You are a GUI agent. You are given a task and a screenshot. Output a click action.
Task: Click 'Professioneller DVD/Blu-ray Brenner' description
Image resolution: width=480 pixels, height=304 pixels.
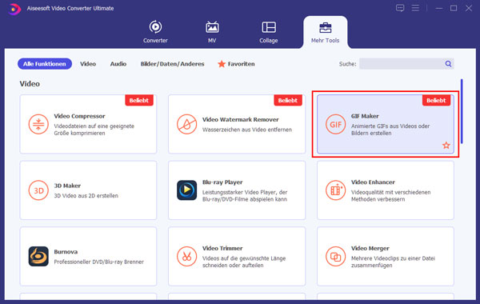(99, 262)
